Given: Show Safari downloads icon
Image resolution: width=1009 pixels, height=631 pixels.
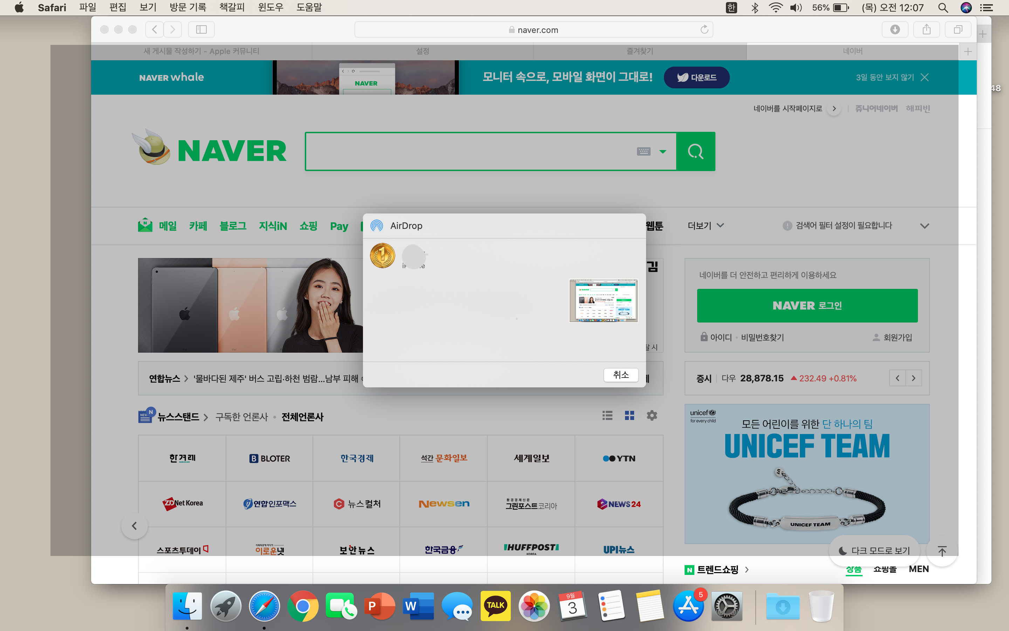Looking at the screenshot, I should click(895, 29).
